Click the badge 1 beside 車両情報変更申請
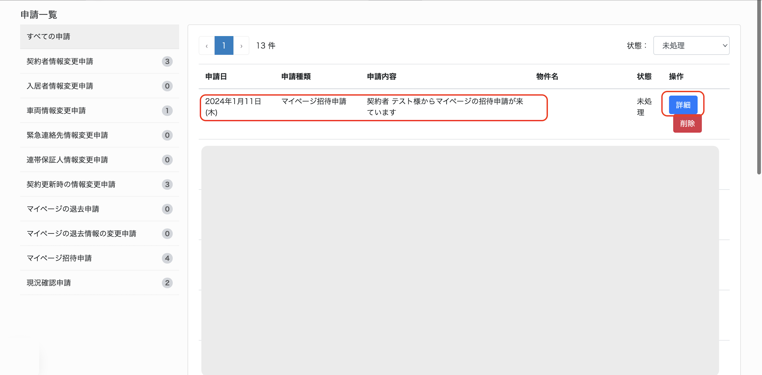This screenshot has width=762, height=375. point(167,111)
